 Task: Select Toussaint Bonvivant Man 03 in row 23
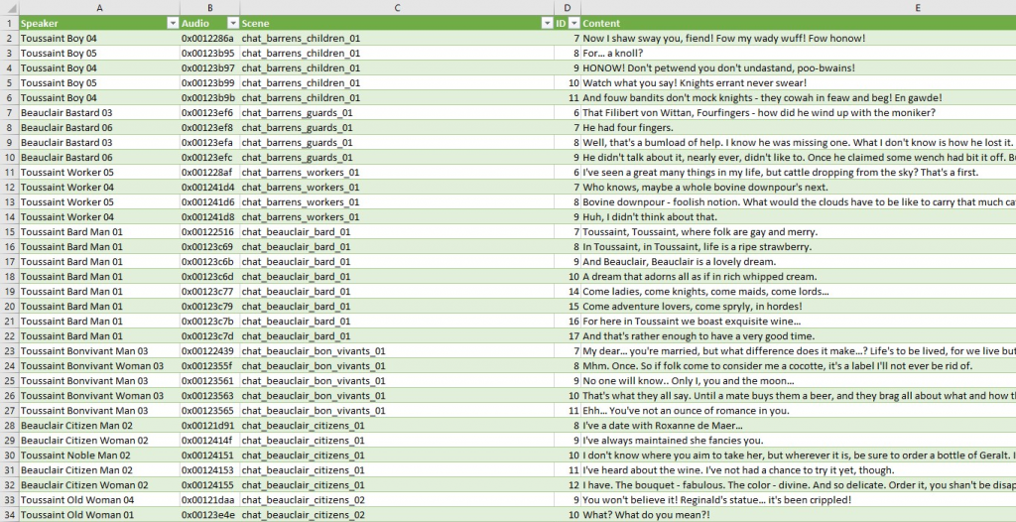click(100, 350)
